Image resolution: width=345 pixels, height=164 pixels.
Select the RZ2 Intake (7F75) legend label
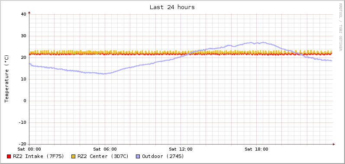pos(39,156)
